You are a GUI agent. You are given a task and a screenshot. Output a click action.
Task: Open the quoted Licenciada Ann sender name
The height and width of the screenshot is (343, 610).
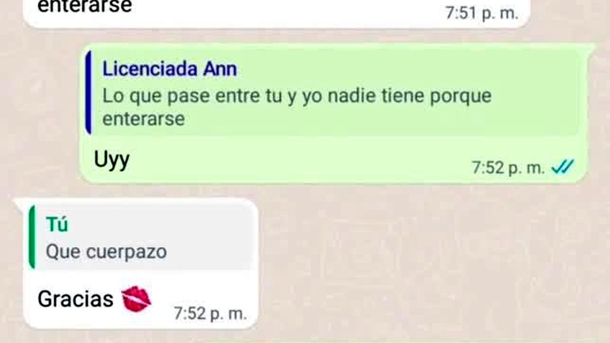170,69
